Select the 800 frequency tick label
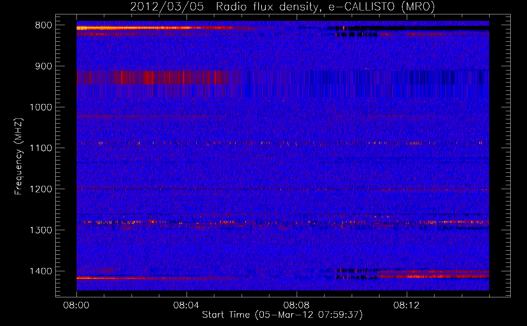Screen dimensions: 527x326 point(43,25)
